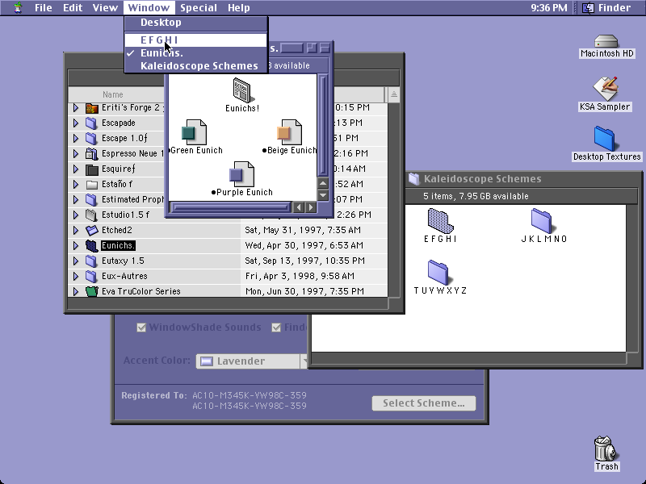Select the Purple Eunich scheme icon
The image size is (646, 484).
[241, 174]
